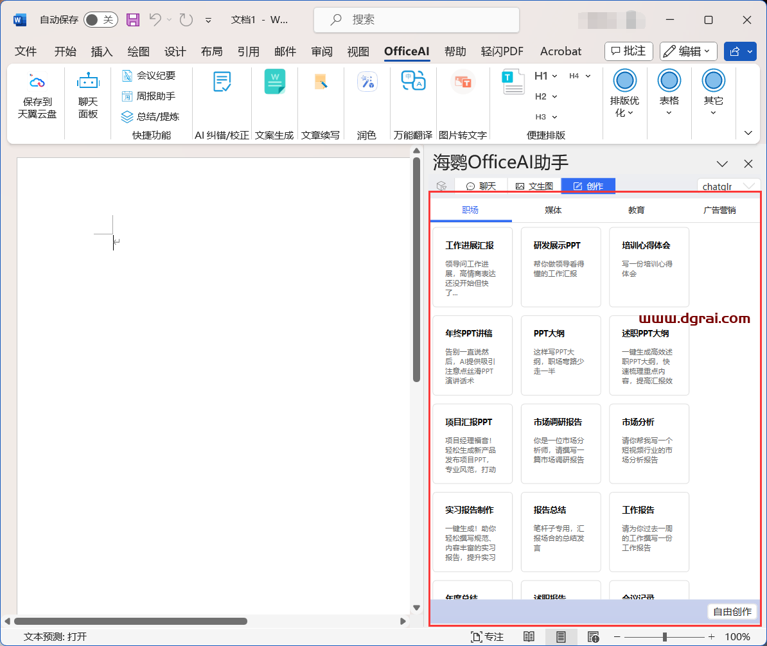Open the chat panel (聊天面板) icon
The height and width of the screenshot is (646, 767).
[88, 82]
